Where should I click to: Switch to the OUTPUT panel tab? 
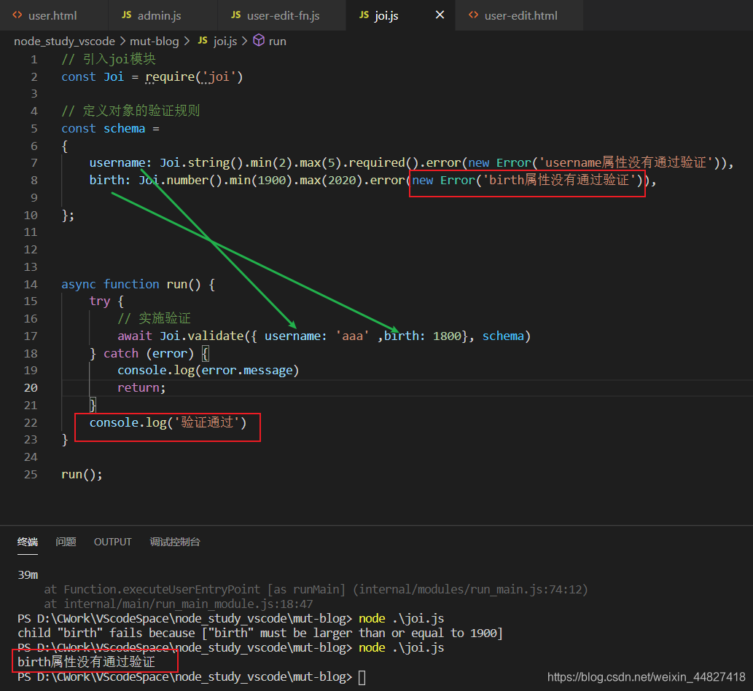click(112, 542)
